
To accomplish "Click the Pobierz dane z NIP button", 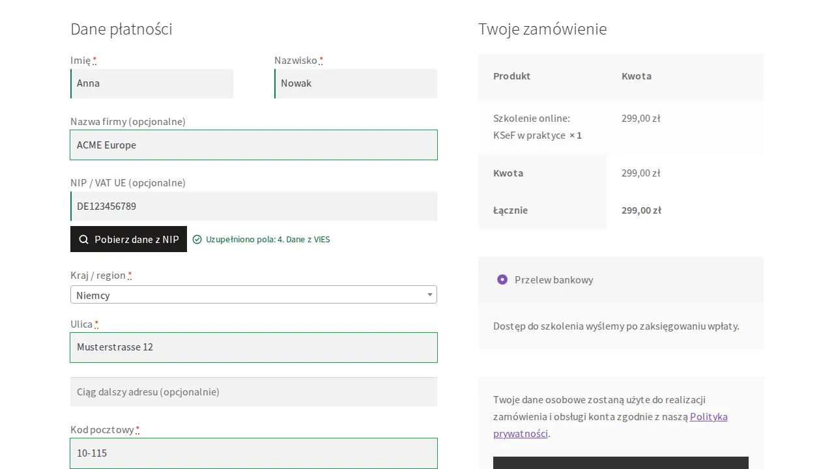I will click(128, 239).
